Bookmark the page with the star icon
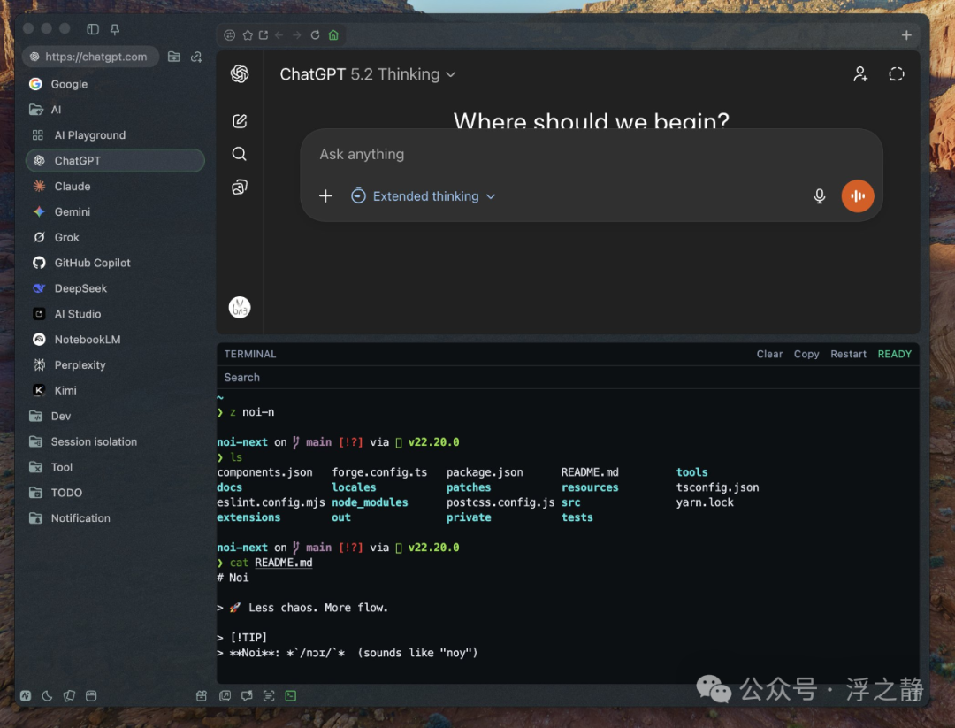The image size is (955, 728). (x=248, y=35)
